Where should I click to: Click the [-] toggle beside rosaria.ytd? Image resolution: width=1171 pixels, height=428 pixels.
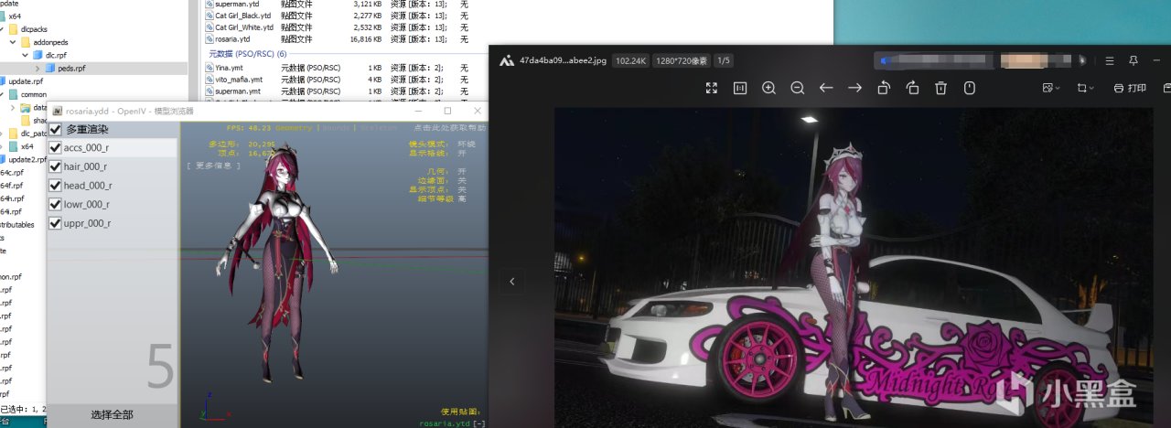(479, 423)
